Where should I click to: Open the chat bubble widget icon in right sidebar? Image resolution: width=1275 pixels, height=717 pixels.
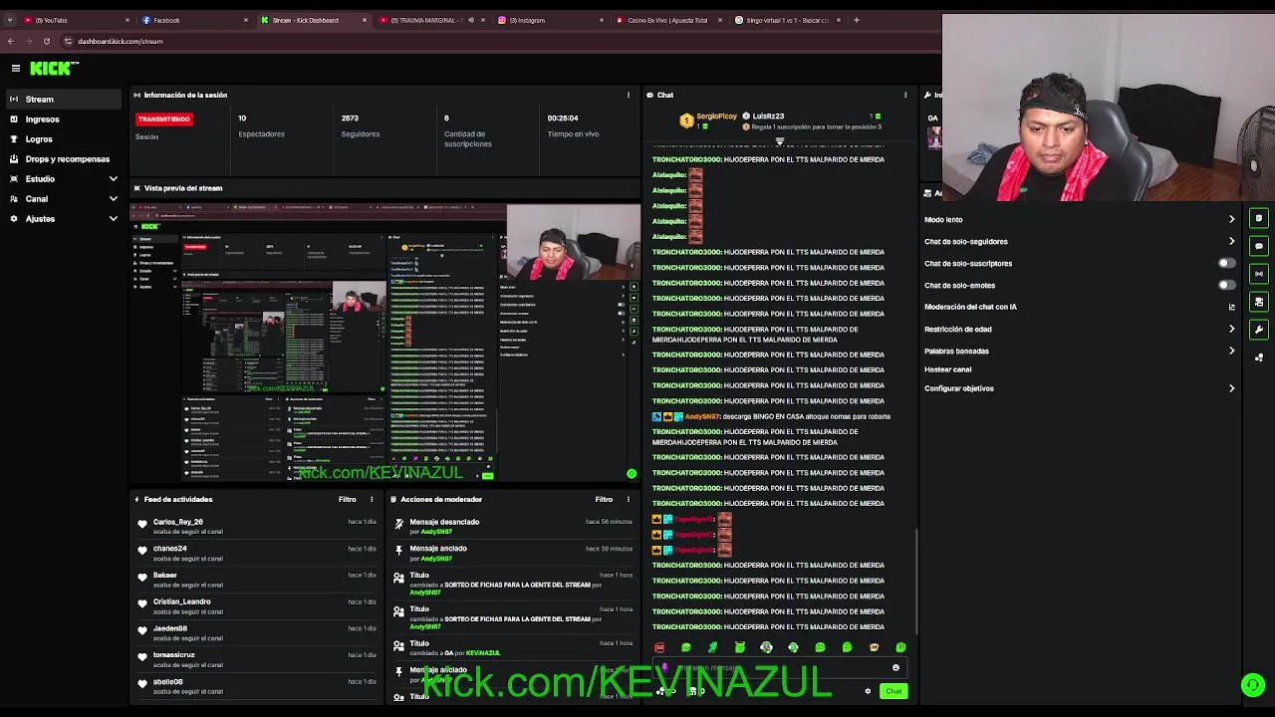click(x=1259, y=246)
